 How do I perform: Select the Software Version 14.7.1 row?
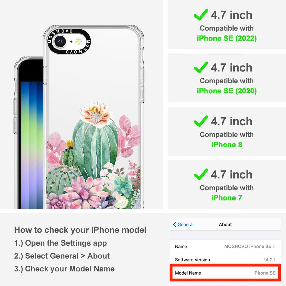(225, 260)
